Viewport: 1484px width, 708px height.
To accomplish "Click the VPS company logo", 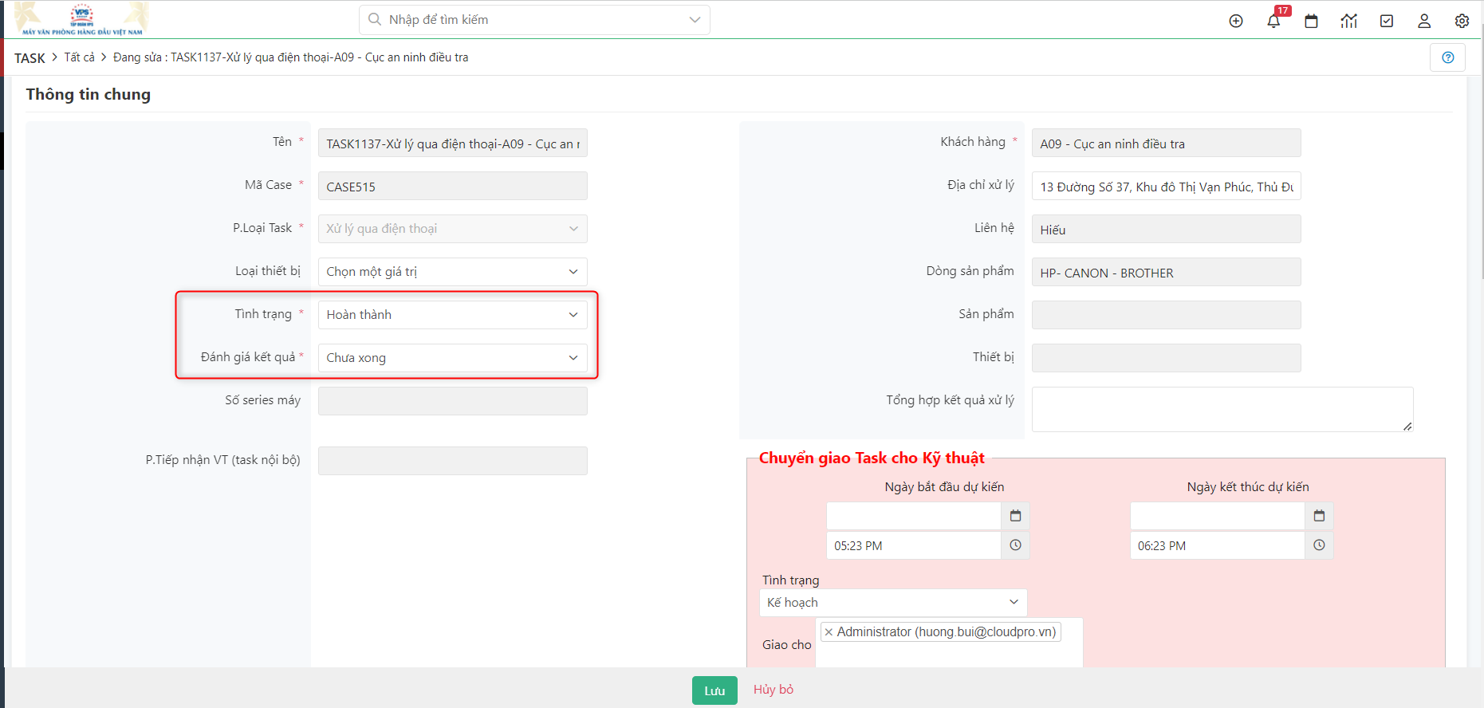I will pos(82,19).
